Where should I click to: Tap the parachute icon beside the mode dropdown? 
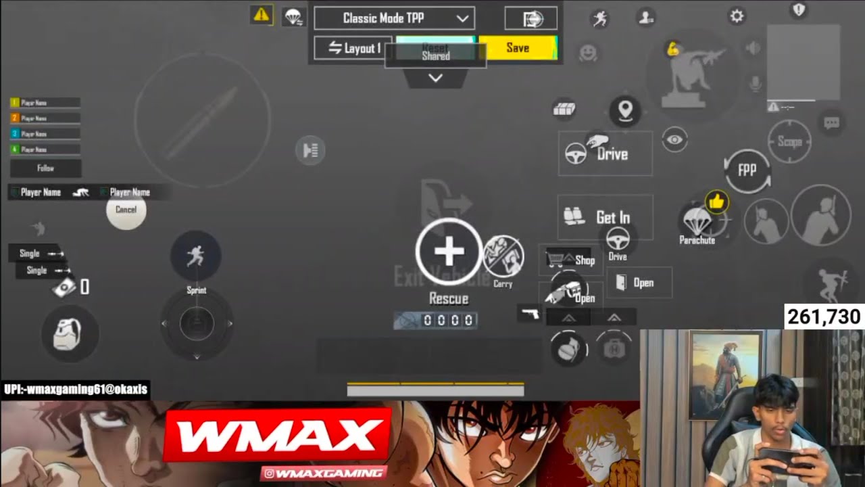293,16
